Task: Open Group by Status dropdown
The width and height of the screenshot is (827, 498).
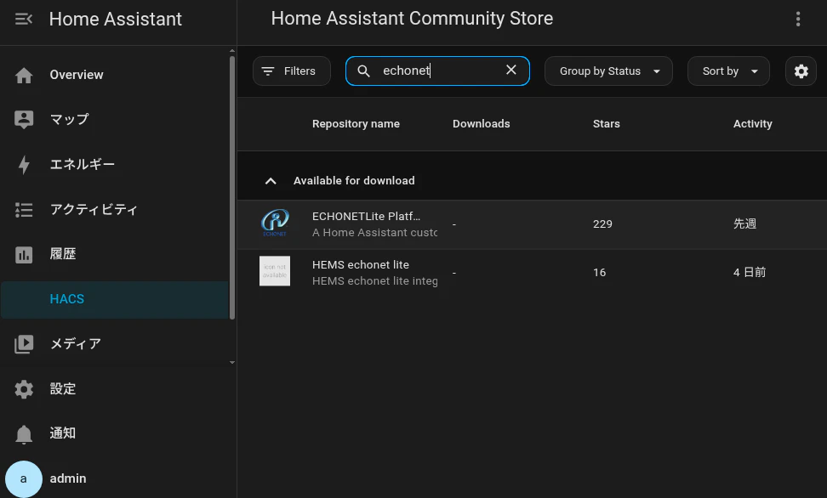Action: [608, 71]
